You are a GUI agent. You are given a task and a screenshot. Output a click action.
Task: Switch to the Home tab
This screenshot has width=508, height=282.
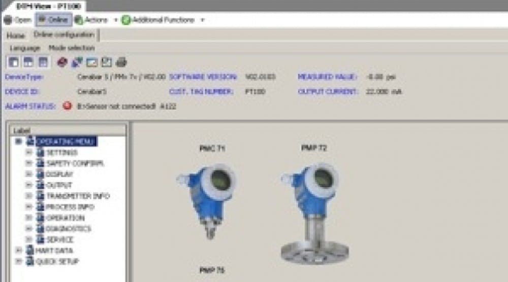16,36
